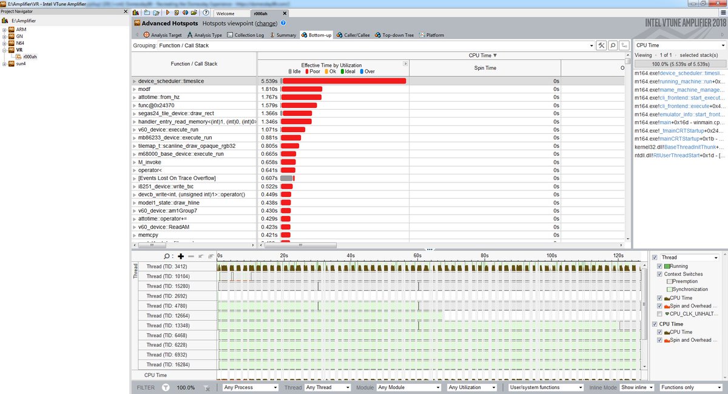Open the CPU Time dropdown in stack pane
Image resolution: width=728 pixels, height=394 pixels.
point(679,45)
